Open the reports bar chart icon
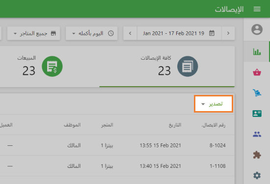This screenshot has width=270, height=184. pyautogui.click(x=257, y=52)
